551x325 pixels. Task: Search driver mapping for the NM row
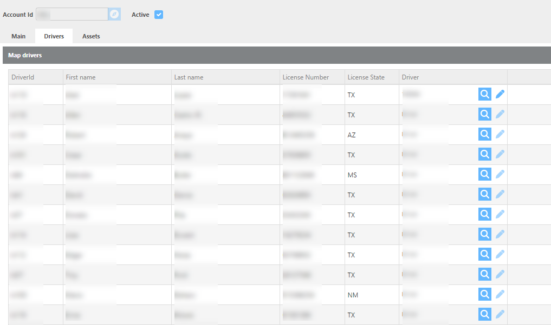click(485, 294)
